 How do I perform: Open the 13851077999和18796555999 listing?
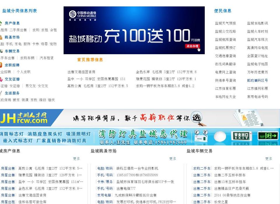(137, 175)
